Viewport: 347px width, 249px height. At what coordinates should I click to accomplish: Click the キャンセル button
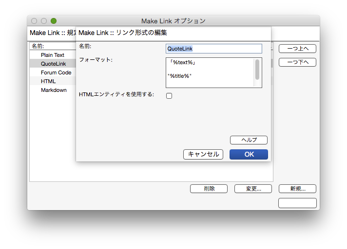(x=203, y=154)
